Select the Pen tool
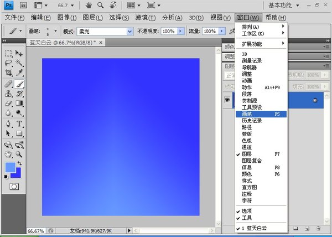The height and width of the screenshot is (237, 332). pos(8,123)
